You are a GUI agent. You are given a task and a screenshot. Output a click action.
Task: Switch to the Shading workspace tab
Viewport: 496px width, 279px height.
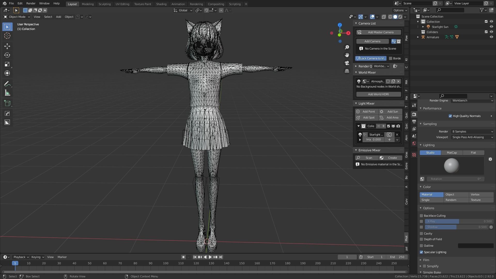coord(161,4)
